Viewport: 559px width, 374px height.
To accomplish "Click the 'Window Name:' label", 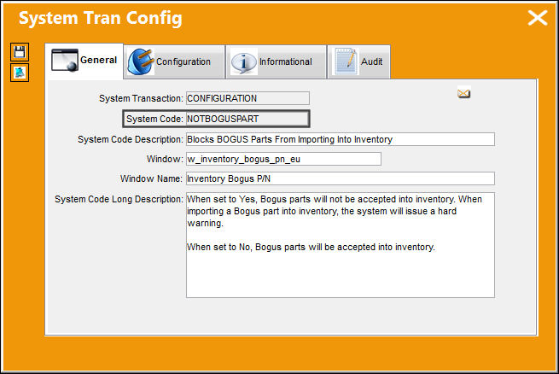I will coord(152,178).
